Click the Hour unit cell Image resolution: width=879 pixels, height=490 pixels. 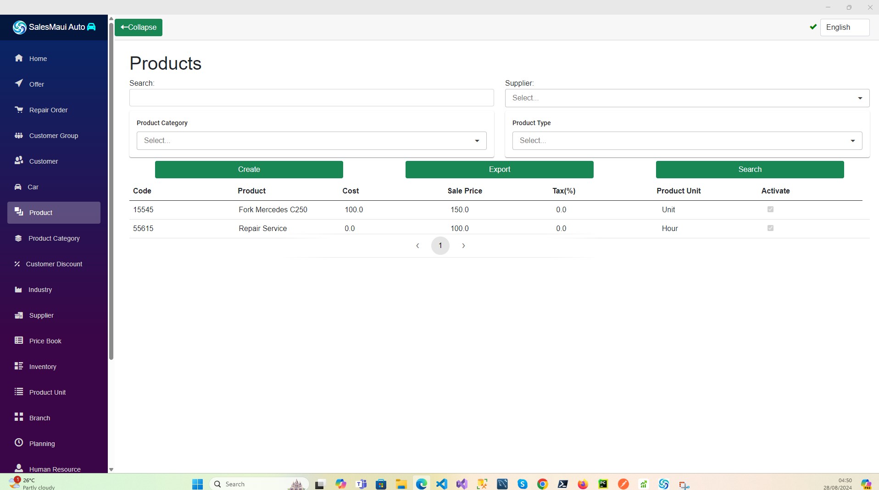pyautogui.click(x=670, y=229)
